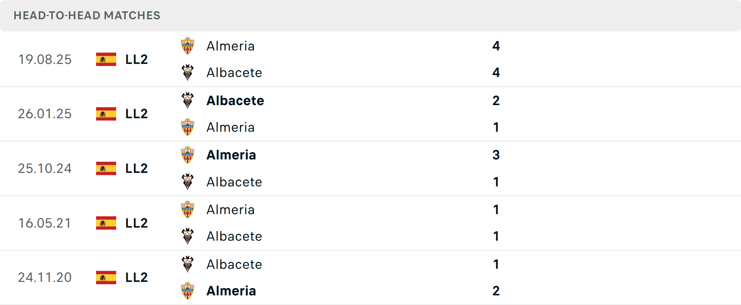Select LL2 league label for 26.01.25
741x305 pixels.
(x=137, y=114)
